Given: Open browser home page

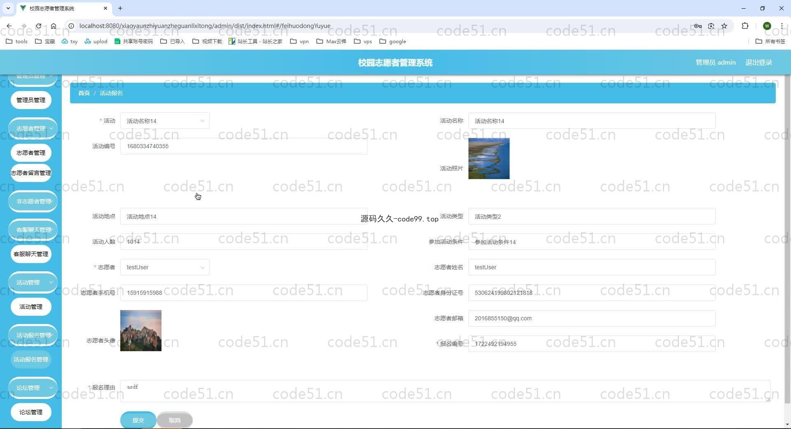Looking at the screenshot, I should coord(54,26).
